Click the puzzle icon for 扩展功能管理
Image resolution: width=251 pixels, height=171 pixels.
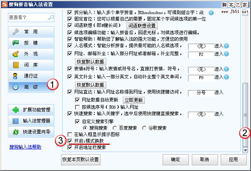16,110
